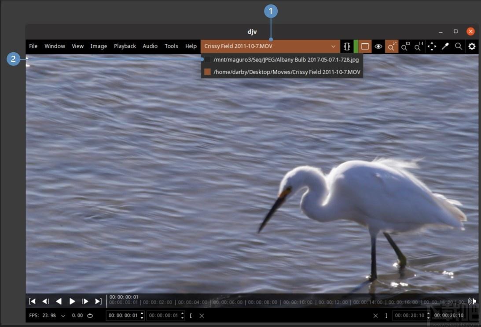
Task: Set the out point bracket
Action: (386, 316)
